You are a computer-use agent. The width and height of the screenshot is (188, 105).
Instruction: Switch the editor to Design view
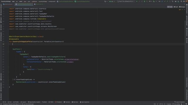(x=182, y=7)
